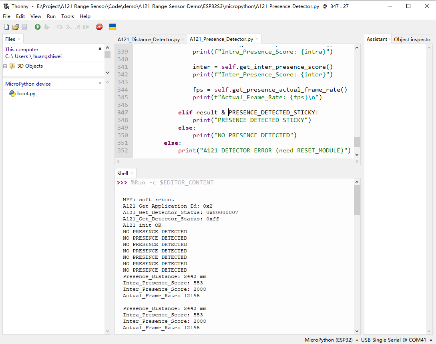Click the New file icon
Screen dimensions: 436x344
pyautogui.click(x=6, y=27)
